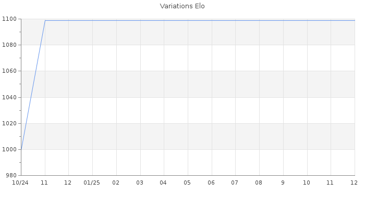Click the 980 y-axis label
The width and height of the screenshot is (365, 208).
tap(11, 175)
